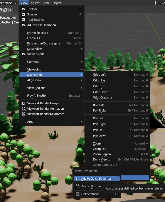Viewport: 165px width, 202px height.
Task: Click the Viewport Render Animation icon
Action: (23, 109)
